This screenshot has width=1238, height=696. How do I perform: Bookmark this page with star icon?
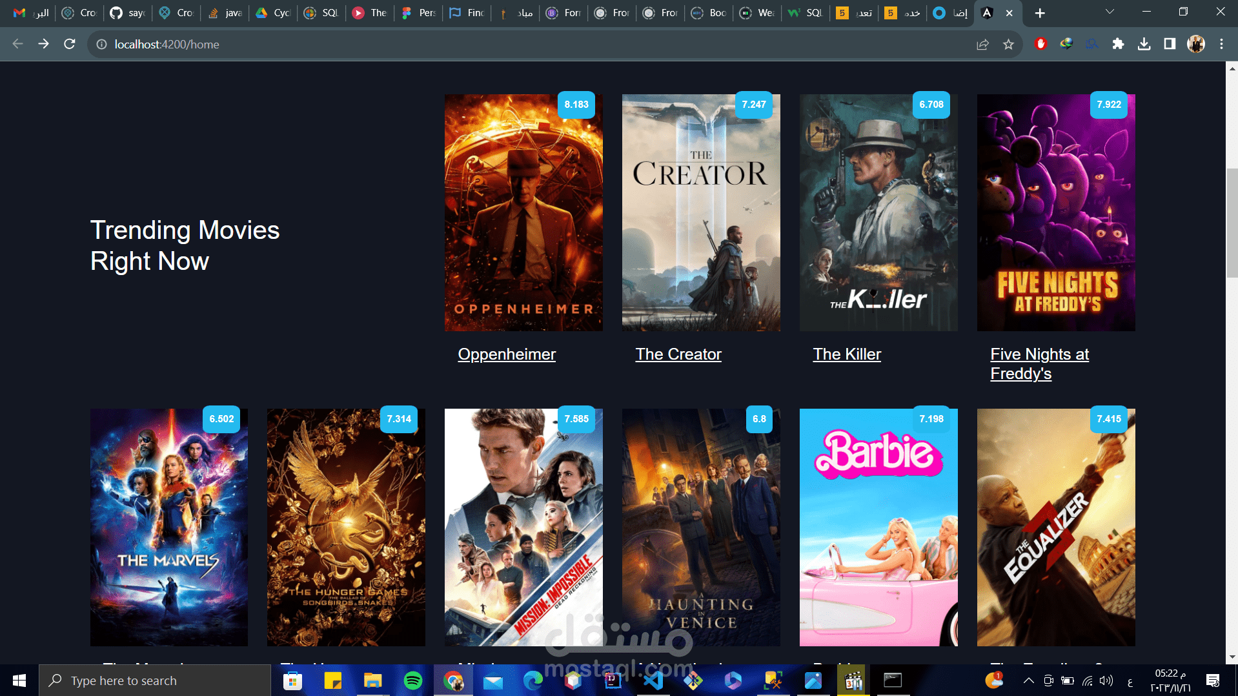click(1008, 44)
